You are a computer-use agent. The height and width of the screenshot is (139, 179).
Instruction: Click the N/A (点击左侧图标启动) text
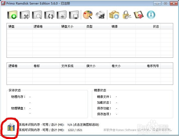[83, 125]
